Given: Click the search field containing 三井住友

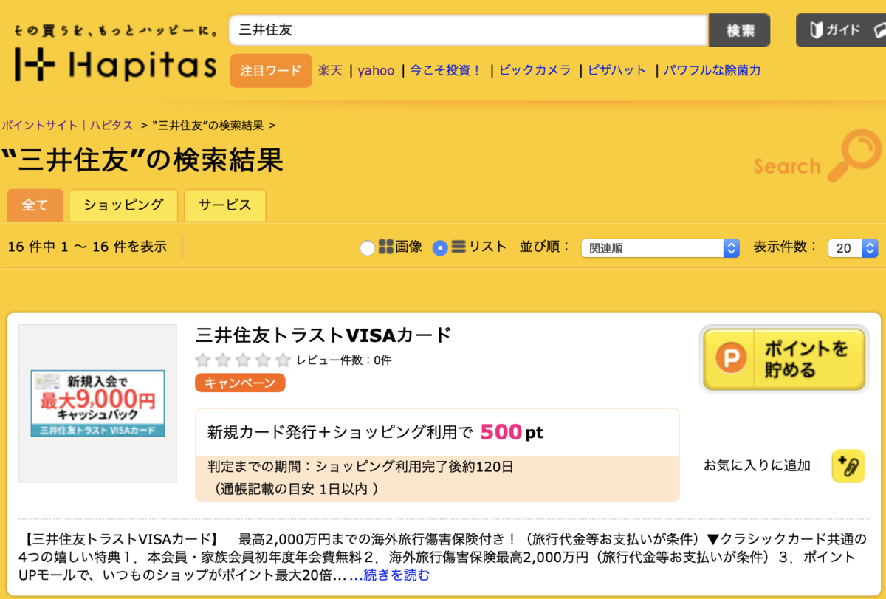Looking at the screenshot, I should [x=469, y=31].
